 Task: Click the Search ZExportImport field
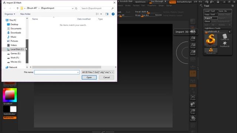[97, 8]
